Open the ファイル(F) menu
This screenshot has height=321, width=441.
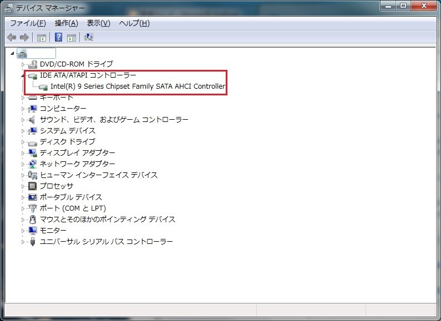pyautogui.click(x=28, y=23)
